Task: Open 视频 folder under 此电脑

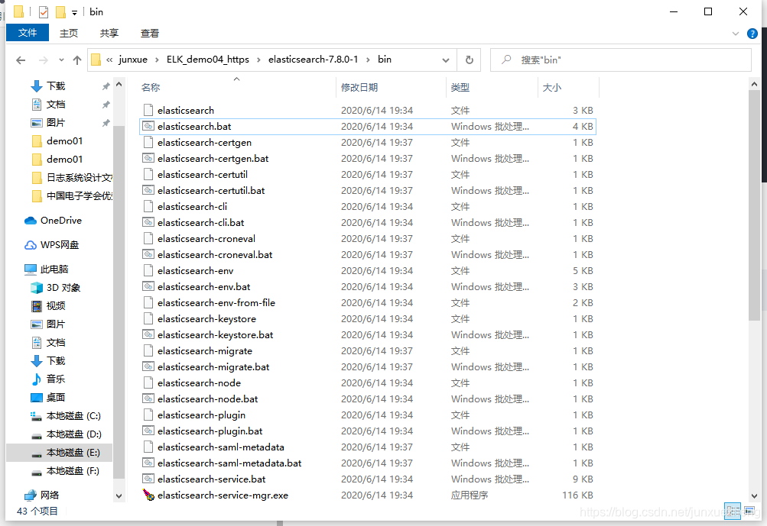Action: pos(56,305)
